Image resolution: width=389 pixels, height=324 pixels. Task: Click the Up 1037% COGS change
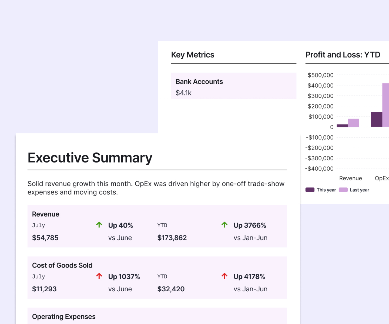[124, 277]
